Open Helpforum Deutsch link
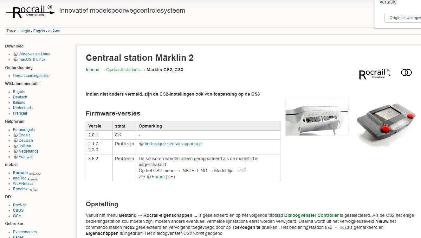This screenshot has height=238, width=421. (x=26, y=141)
